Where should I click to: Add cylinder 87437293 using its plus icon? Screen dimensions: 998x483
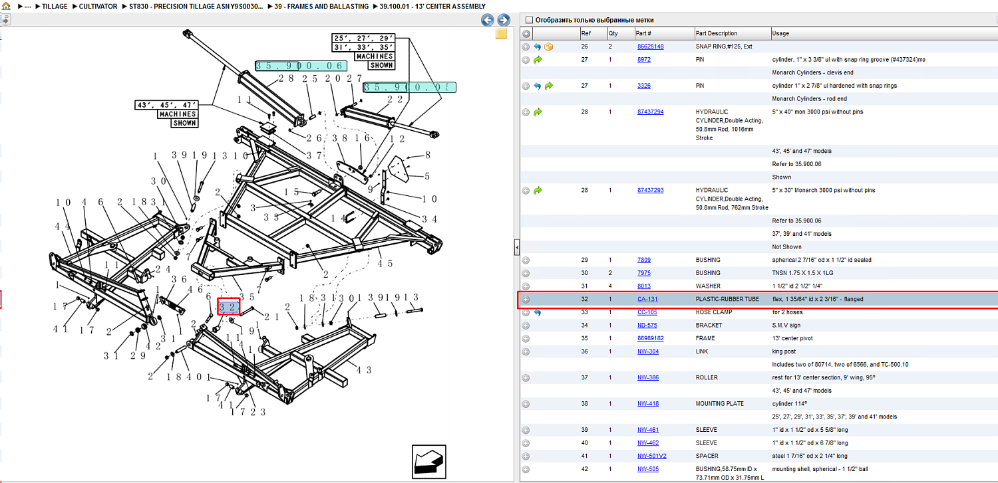(526, 190)
